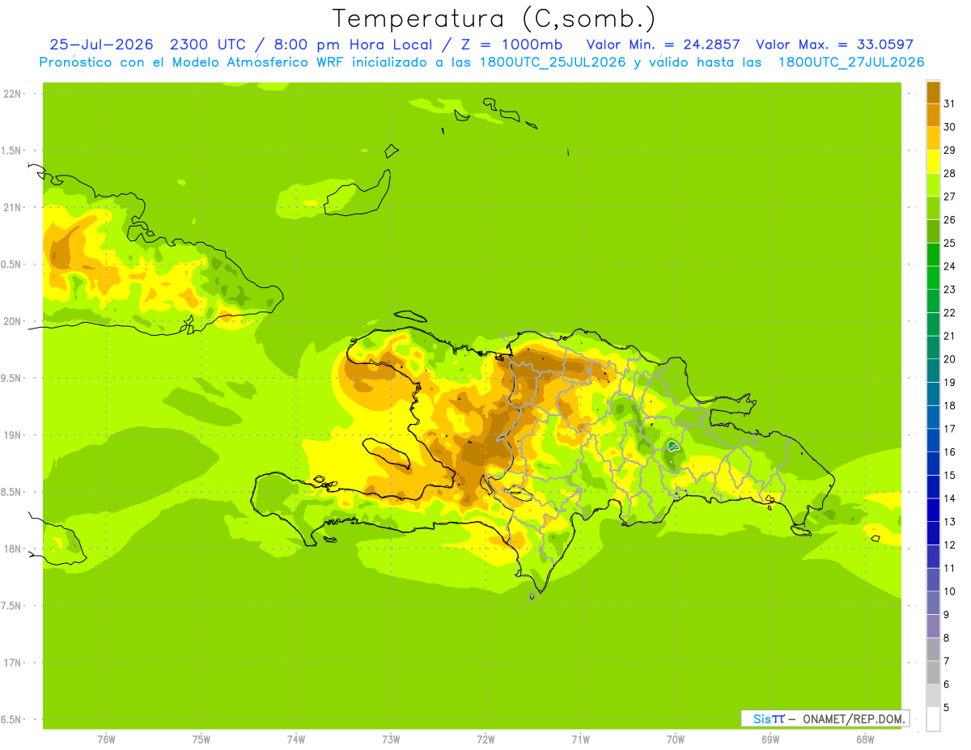
Task: Click the legend swatch between 26 and 27
Action: (x=933, y=208)
